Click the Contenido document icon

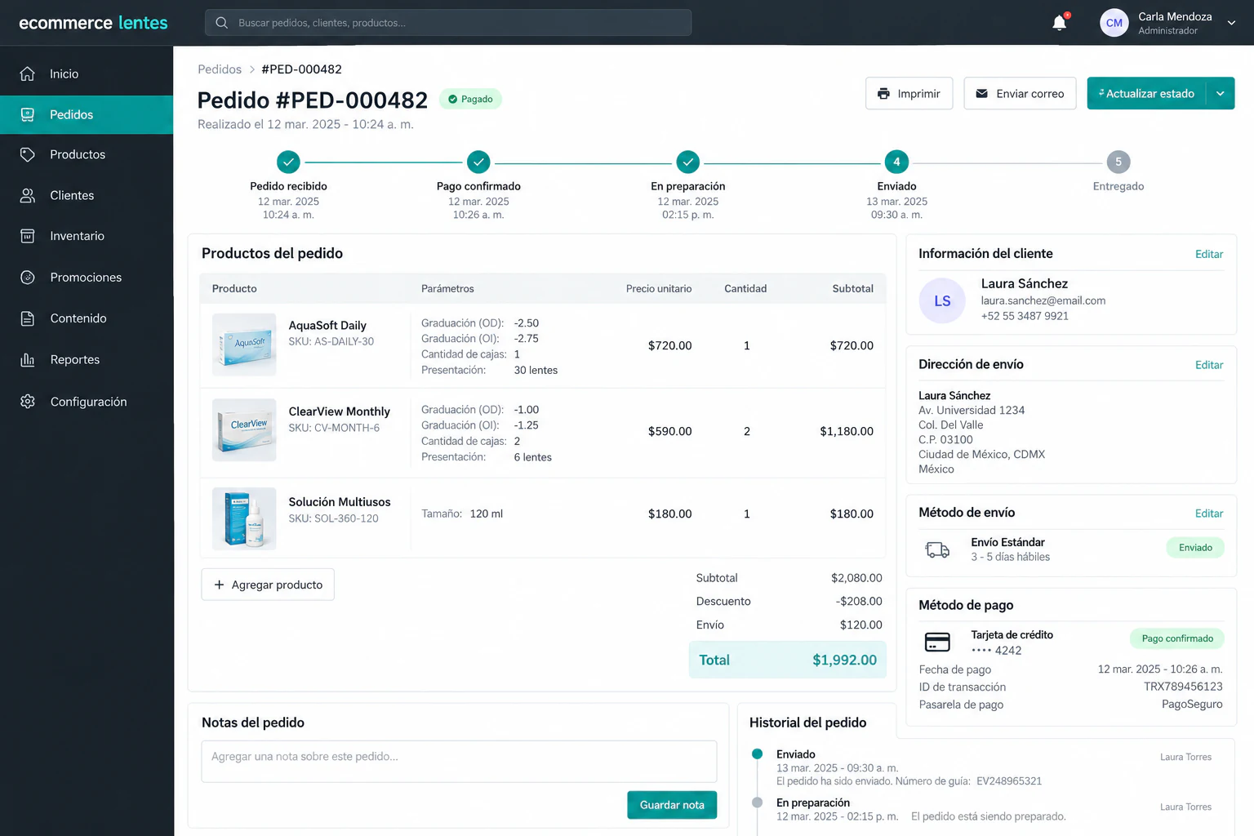click(x=28, y=318)
